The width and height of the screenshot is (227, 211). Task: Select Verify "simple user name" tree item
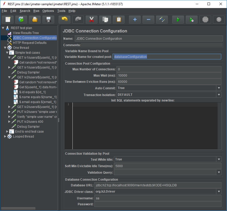(37, 117)
